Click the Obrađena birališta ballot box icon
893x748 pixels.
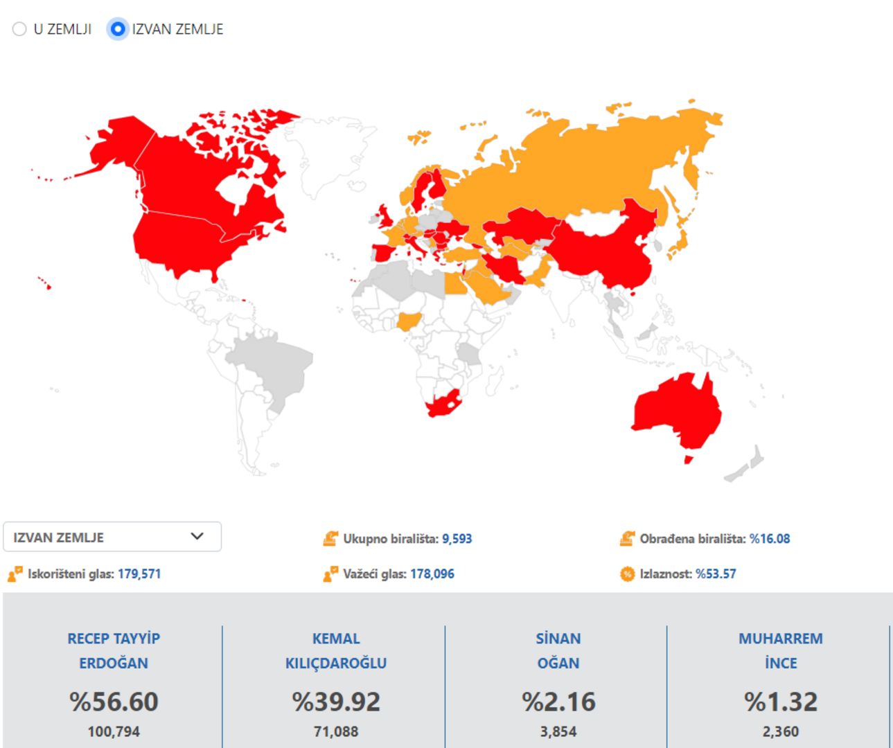coord(627,538)
